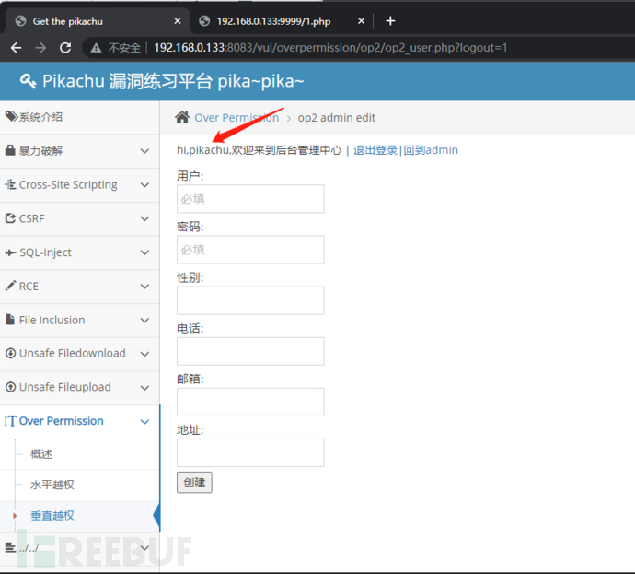Image resolution: width=635 pixels, height=574 pixels.
Task: Click the Over Permission text-height icon
Action: pyautogui.click(x=10, y=421)
